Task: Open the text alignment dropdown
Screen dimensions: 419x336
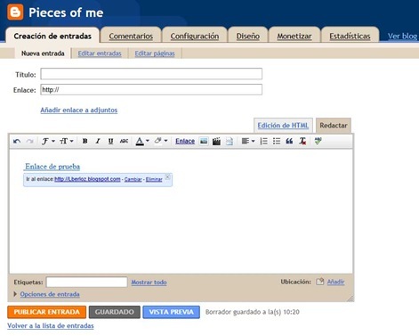Action: point(248,142)
